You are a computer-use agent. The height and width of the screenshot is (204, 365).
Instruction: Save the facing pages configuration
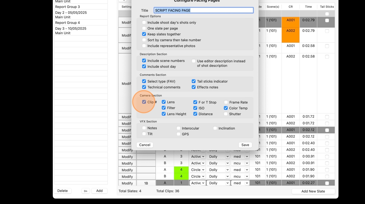(x=245, y=145)
